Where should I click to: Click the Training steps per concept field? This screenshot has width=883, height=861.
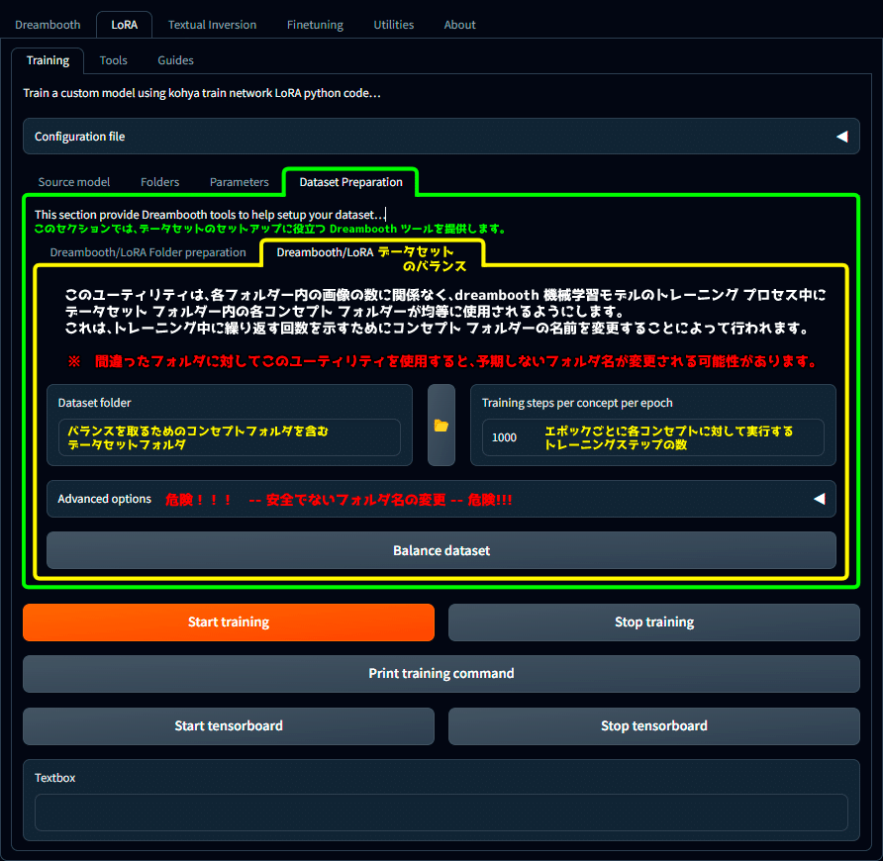(x=652, y=437)
